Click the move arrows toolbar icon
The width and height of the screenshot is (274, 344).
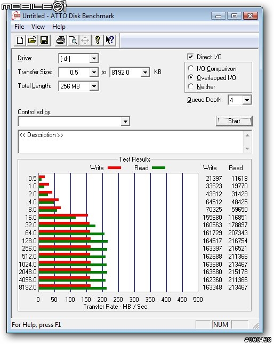click(x=85, y=40)
